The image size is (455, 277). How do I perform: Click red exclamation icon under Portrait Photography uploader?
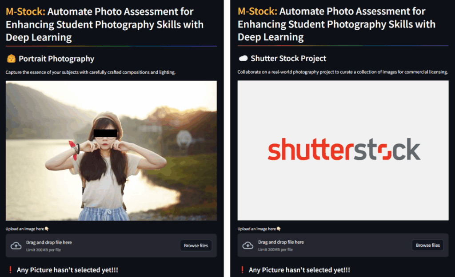[x=10, y=270]
